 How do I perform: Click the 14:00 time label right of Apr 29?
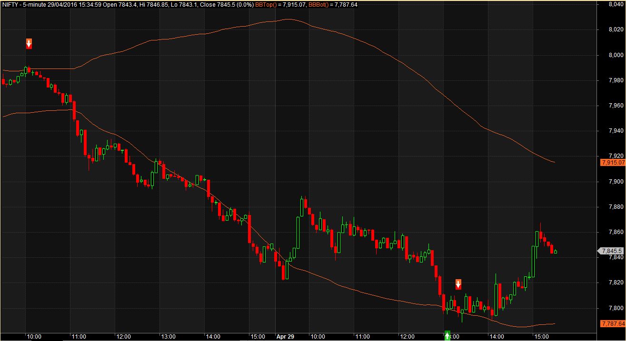pyautogui.click(x=497, y=336)
